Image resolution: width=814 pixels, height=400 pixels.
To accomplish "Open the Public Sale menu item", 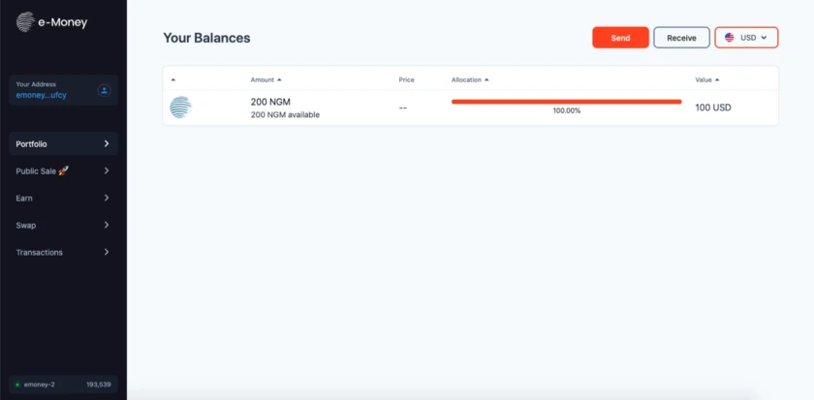I will click(x=63, y=170).
